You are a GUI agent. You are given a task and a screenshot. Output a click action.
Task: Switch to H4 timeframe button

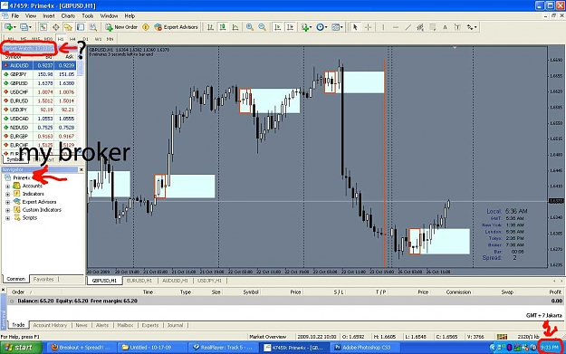[72, 39]
